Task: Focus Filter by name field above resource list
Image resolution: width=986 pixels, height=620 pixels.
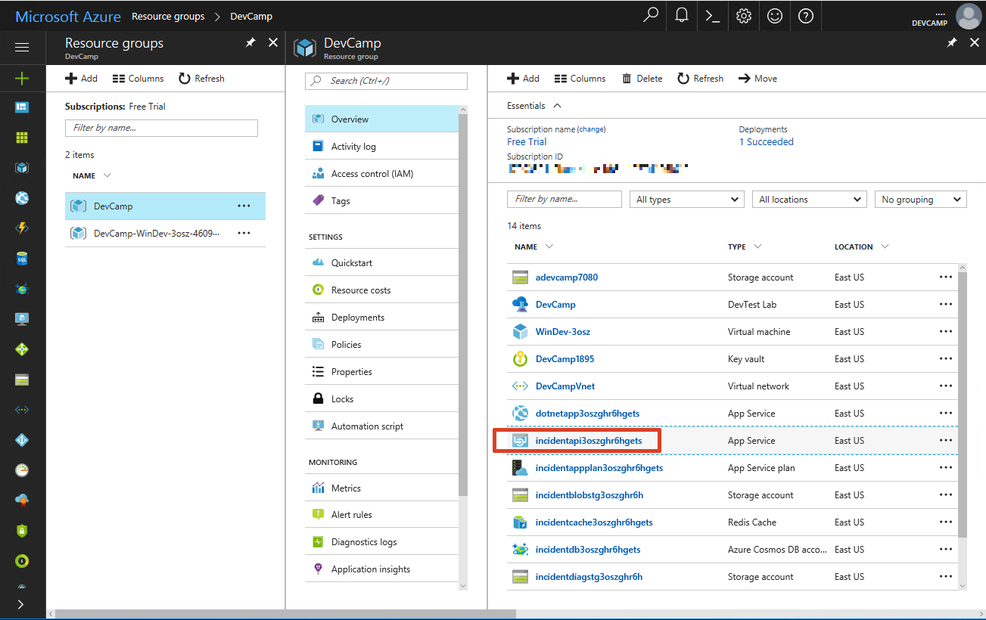Action: tap(564, 199)
